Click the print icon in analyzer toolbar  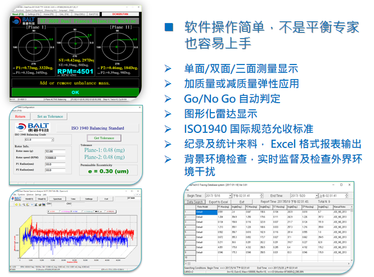(40, 205)
